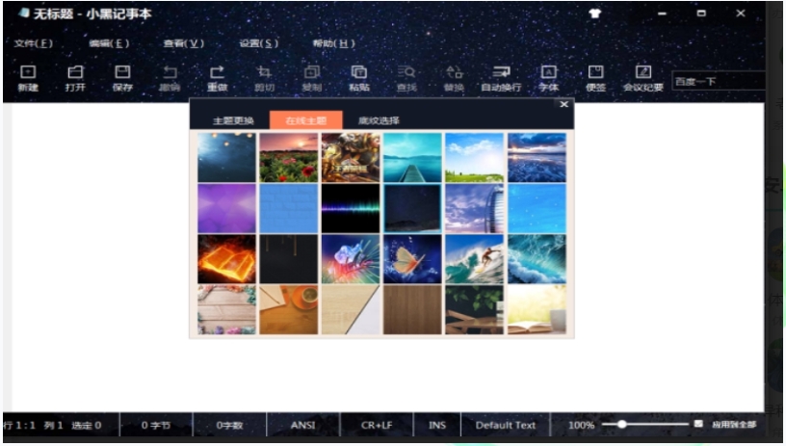Screen dimensions: 786x446
Task: Toggle 自动换行 word wrap in toolbar
Action: (501, 78)
